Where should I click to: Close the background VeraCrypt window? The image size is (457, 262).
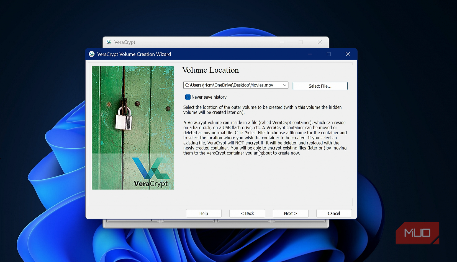(x=319, y=42)
